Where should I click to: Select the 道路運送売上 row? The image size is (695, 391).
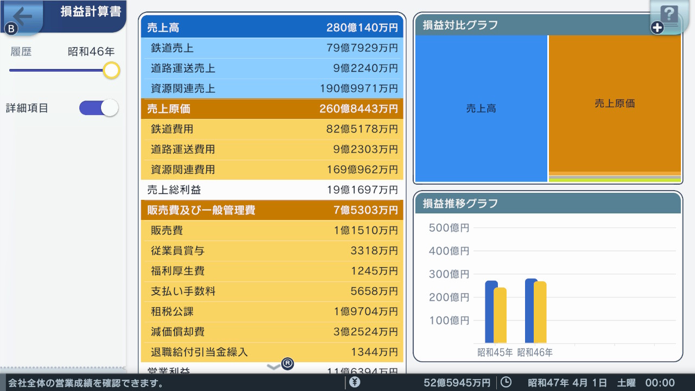[x=272, y=68]
